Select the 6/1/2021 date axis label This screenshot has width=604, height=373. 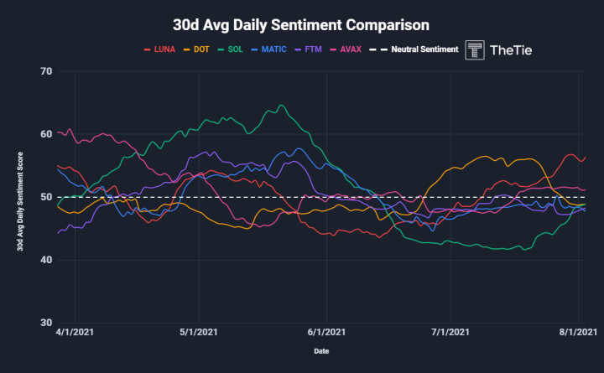pos(326,332)
